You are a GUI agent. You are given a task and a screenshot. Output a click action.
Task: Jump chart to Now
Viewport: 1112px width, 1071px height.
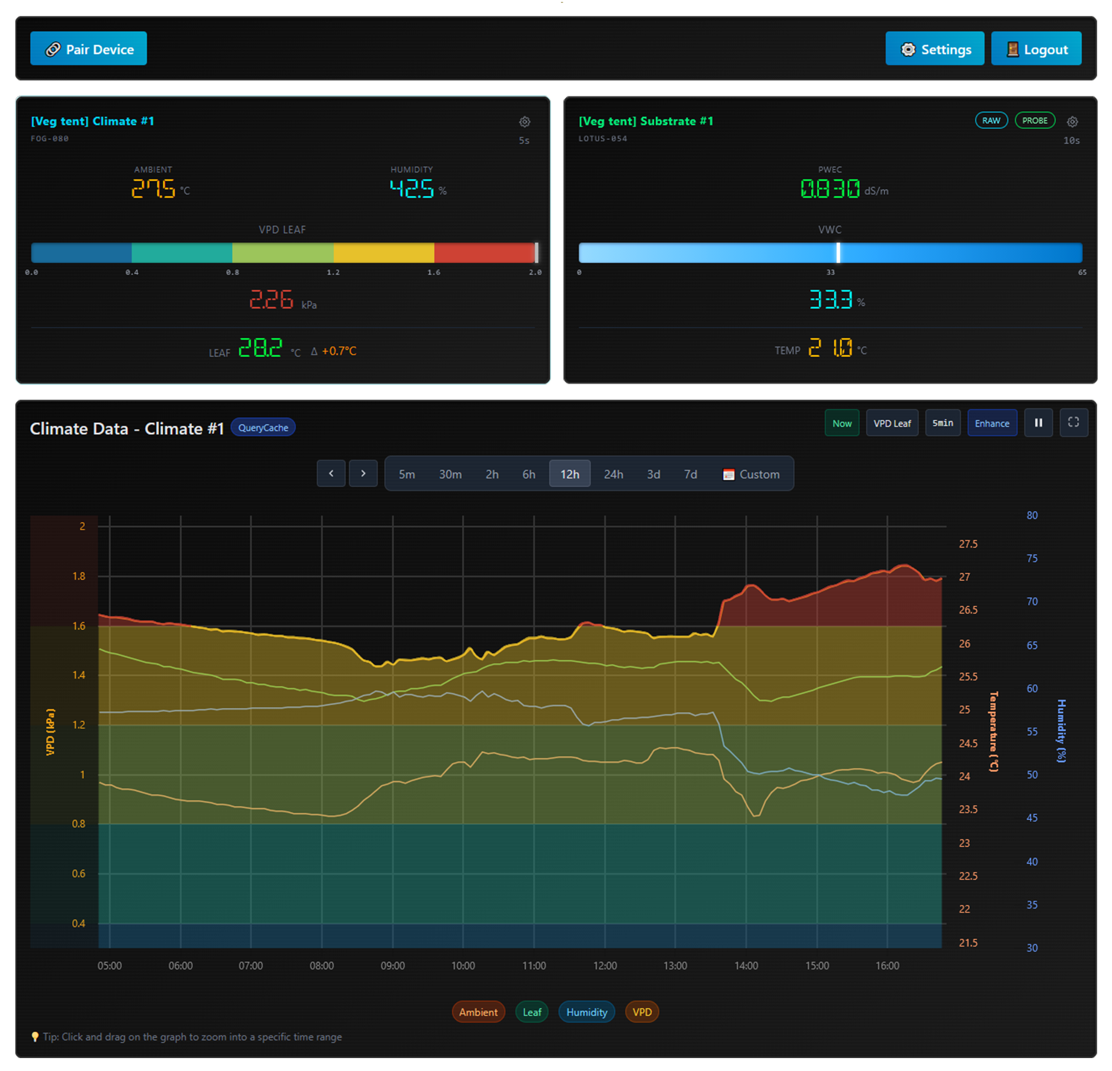(x=841, y=423)
